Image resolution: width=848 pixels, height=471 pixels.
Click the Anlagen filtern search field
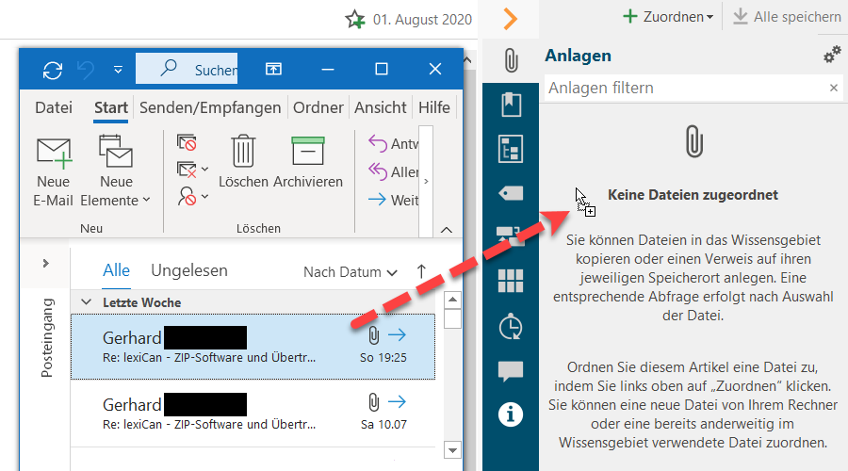[683, 88]
